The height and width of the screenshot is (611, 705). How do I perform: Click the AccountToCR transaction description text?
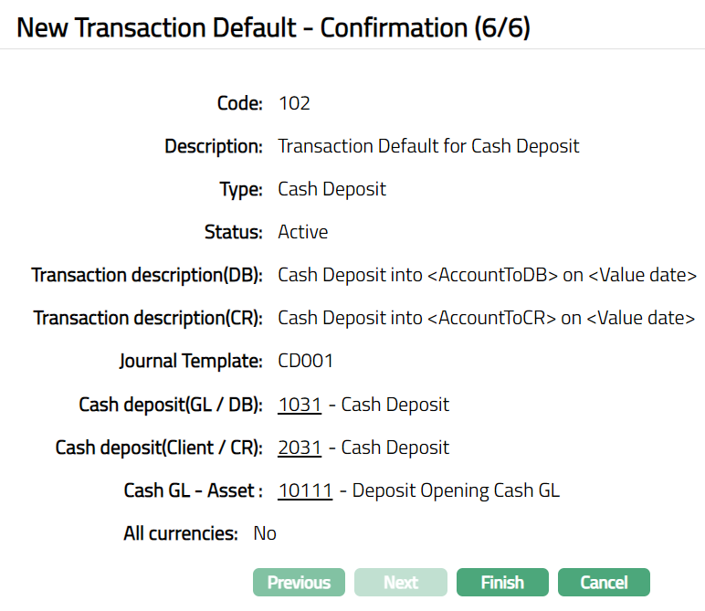486,318
